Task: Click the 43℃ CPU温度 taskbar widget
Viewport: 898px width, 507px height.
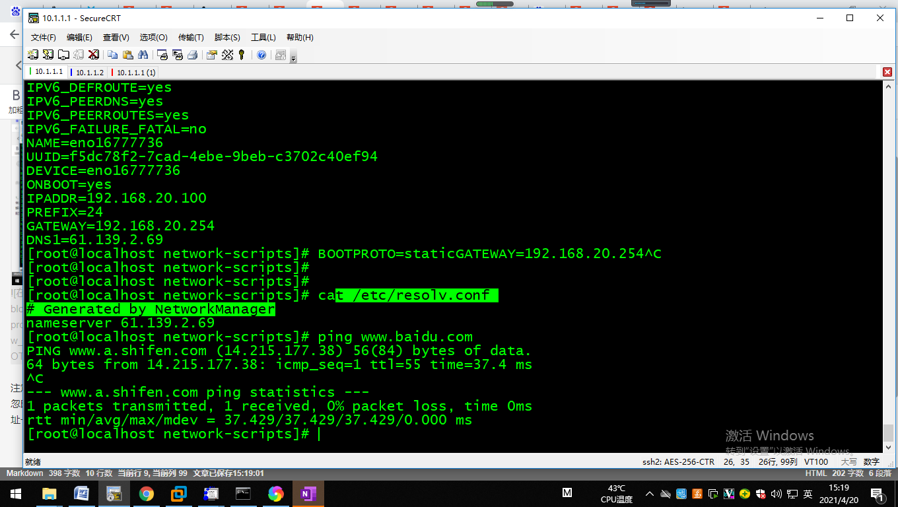Action: [617, 494]
